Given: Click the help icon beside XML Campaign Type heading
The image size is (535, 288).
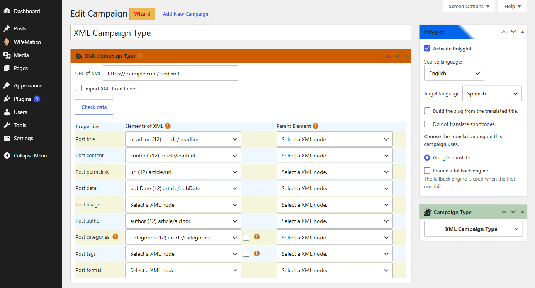Looking at the screenshot, I should (140, 55).
